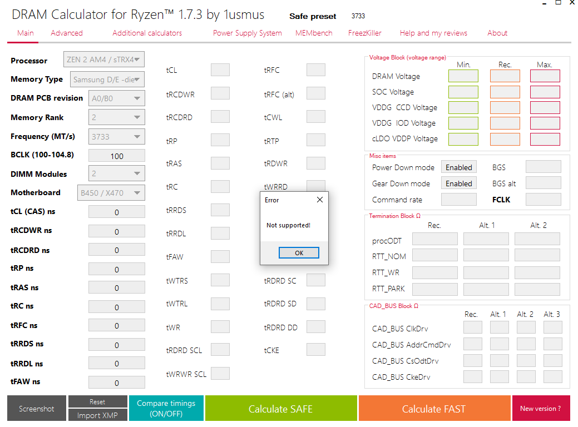Click the tFAW timing box
The image size is (578, 427).
tap(220, 257)
